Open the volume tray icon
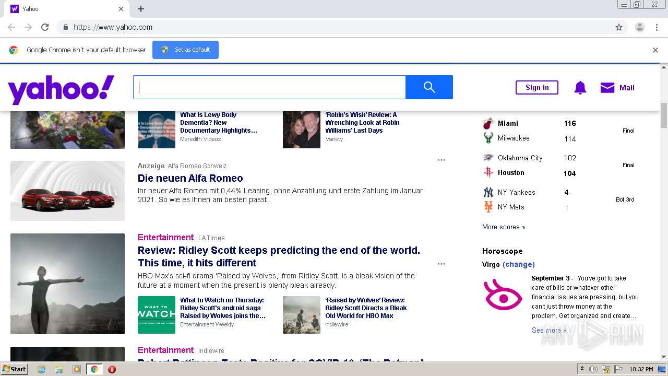This screenshot has height=376, width=668. [x=593, y=369]
